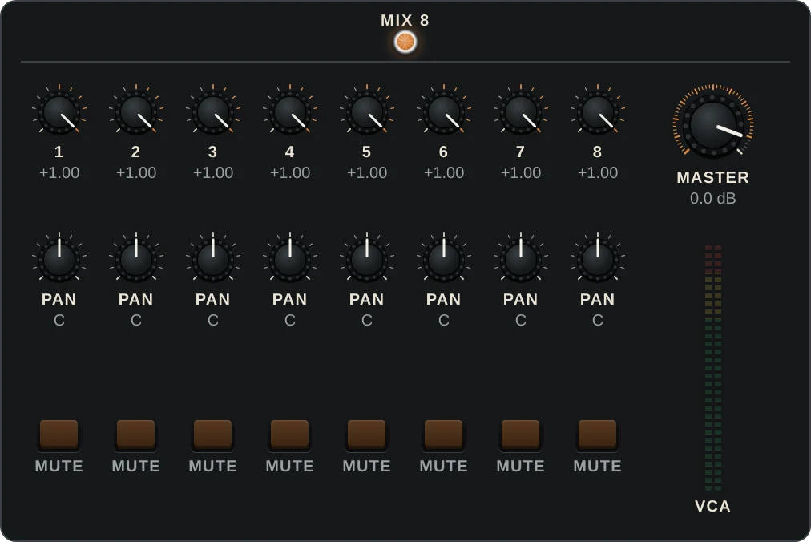The height and width of the screenshot is (542, 811).
Task: Click the VCA label
Action: click(x=712, y=506)
